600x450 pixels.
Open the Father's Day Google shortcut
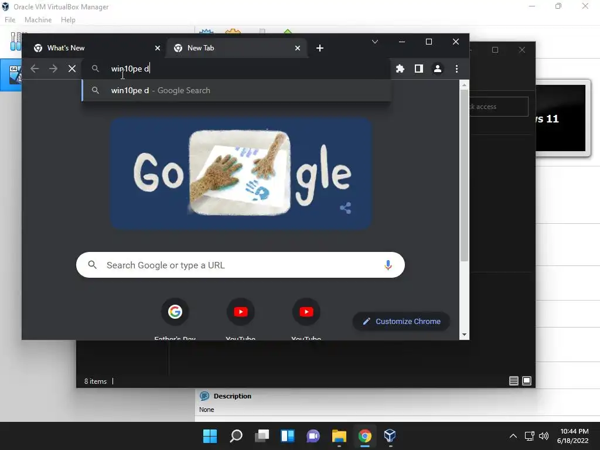click(x=175, y=318)
